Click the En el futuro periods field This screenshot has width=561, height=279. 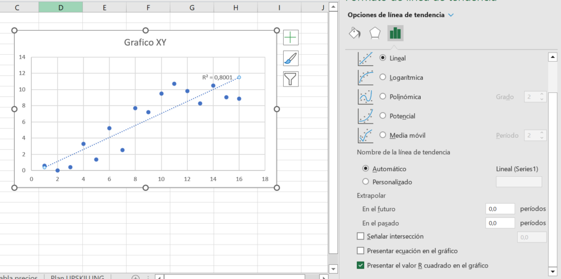click(x=500, y=208)
